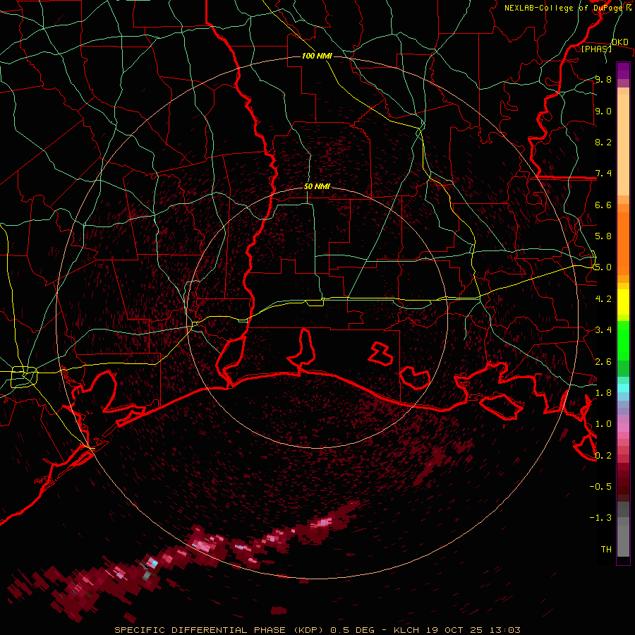Select the 0.2 value on the color scale
The image size is (635, 635).
[x=603, y=455]
